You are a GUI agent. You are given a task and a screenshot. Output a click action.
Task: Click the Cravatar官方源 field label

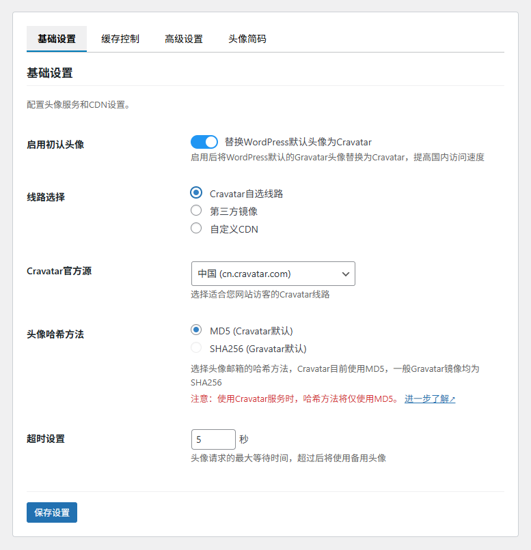59,271
